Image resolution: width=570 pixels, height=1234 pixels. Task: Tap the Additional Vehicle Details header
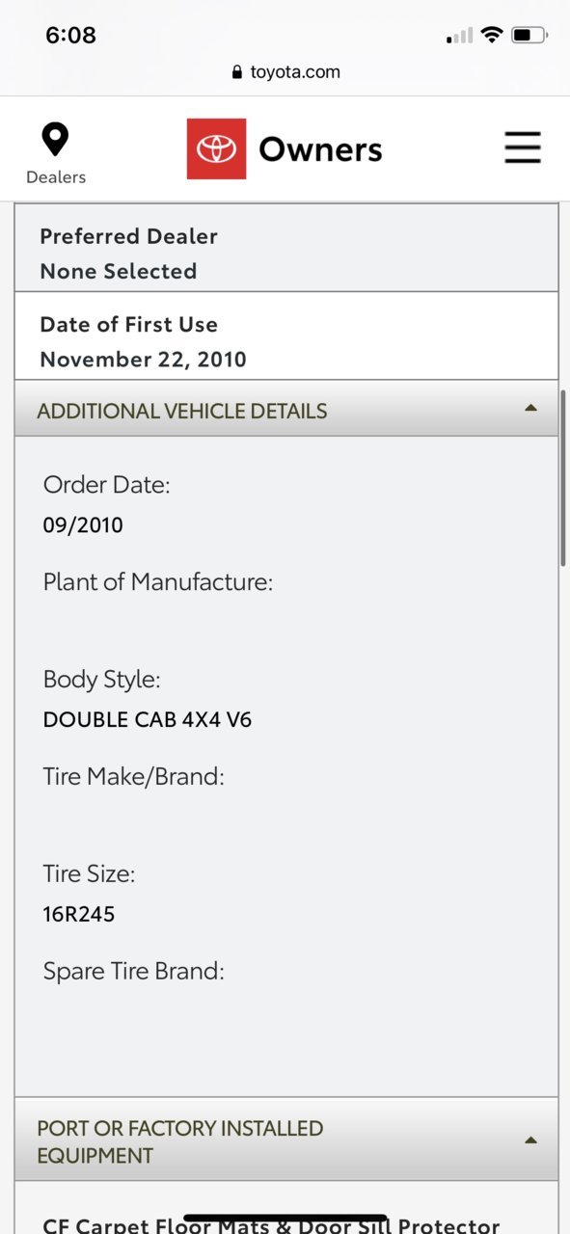286,409
